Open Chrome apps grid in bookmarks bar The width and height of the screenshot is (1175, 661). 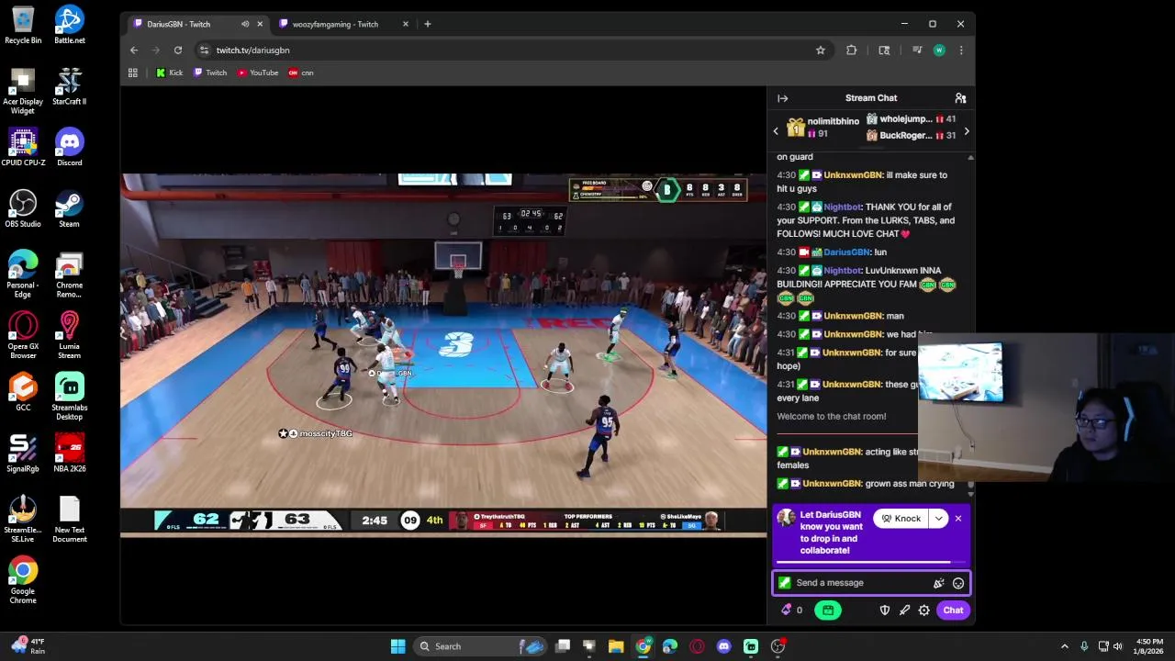(133, 73)
